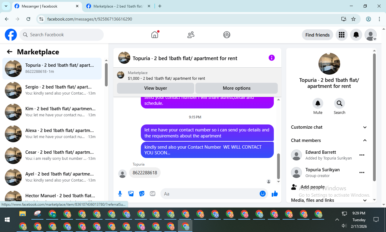Attach a photo with the image icon
The width and height of the screenshot is (386, 232).
click(131, 194)
